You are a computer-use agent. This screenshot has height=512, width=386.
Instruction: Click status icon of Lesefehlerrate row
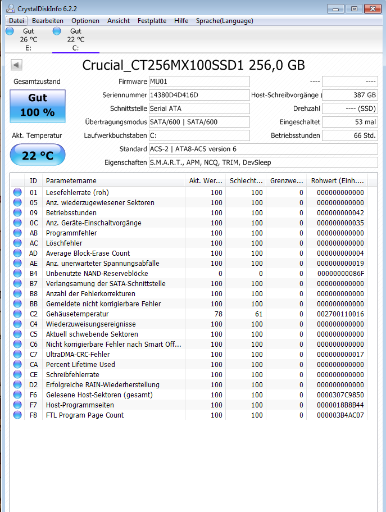(x=17, y=192)
